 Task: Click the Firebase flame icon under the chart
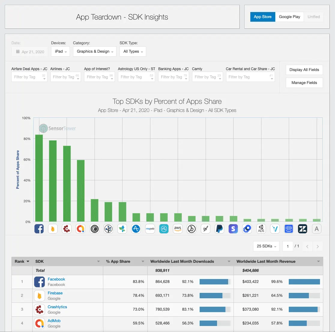pyautogui.click(x=53, y=229)
